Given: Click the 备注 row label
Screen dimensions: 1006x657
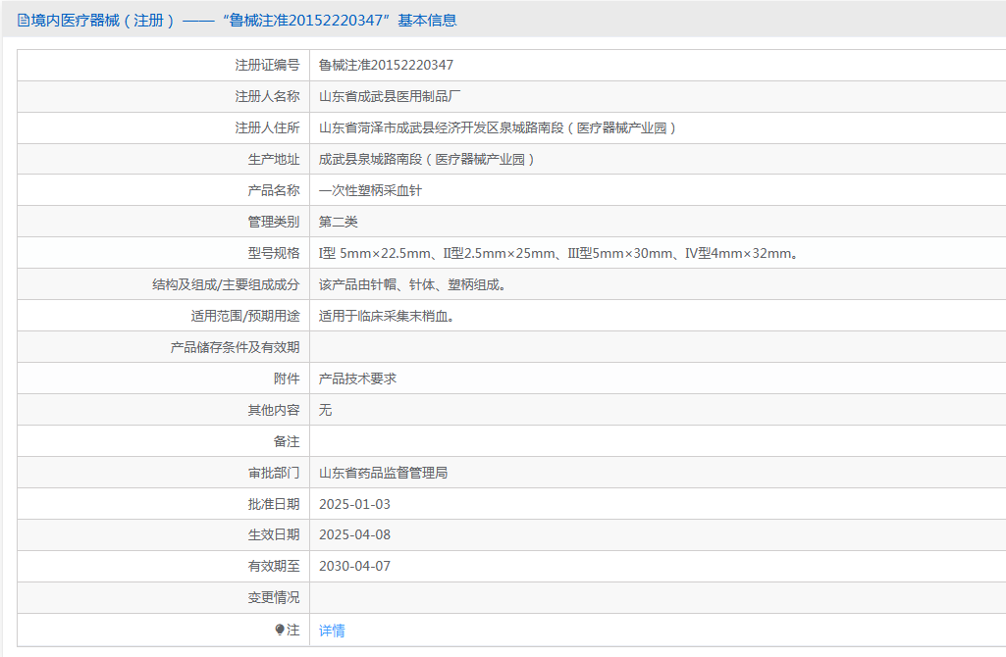Looking at the screenshot, I should pos(287,441).
